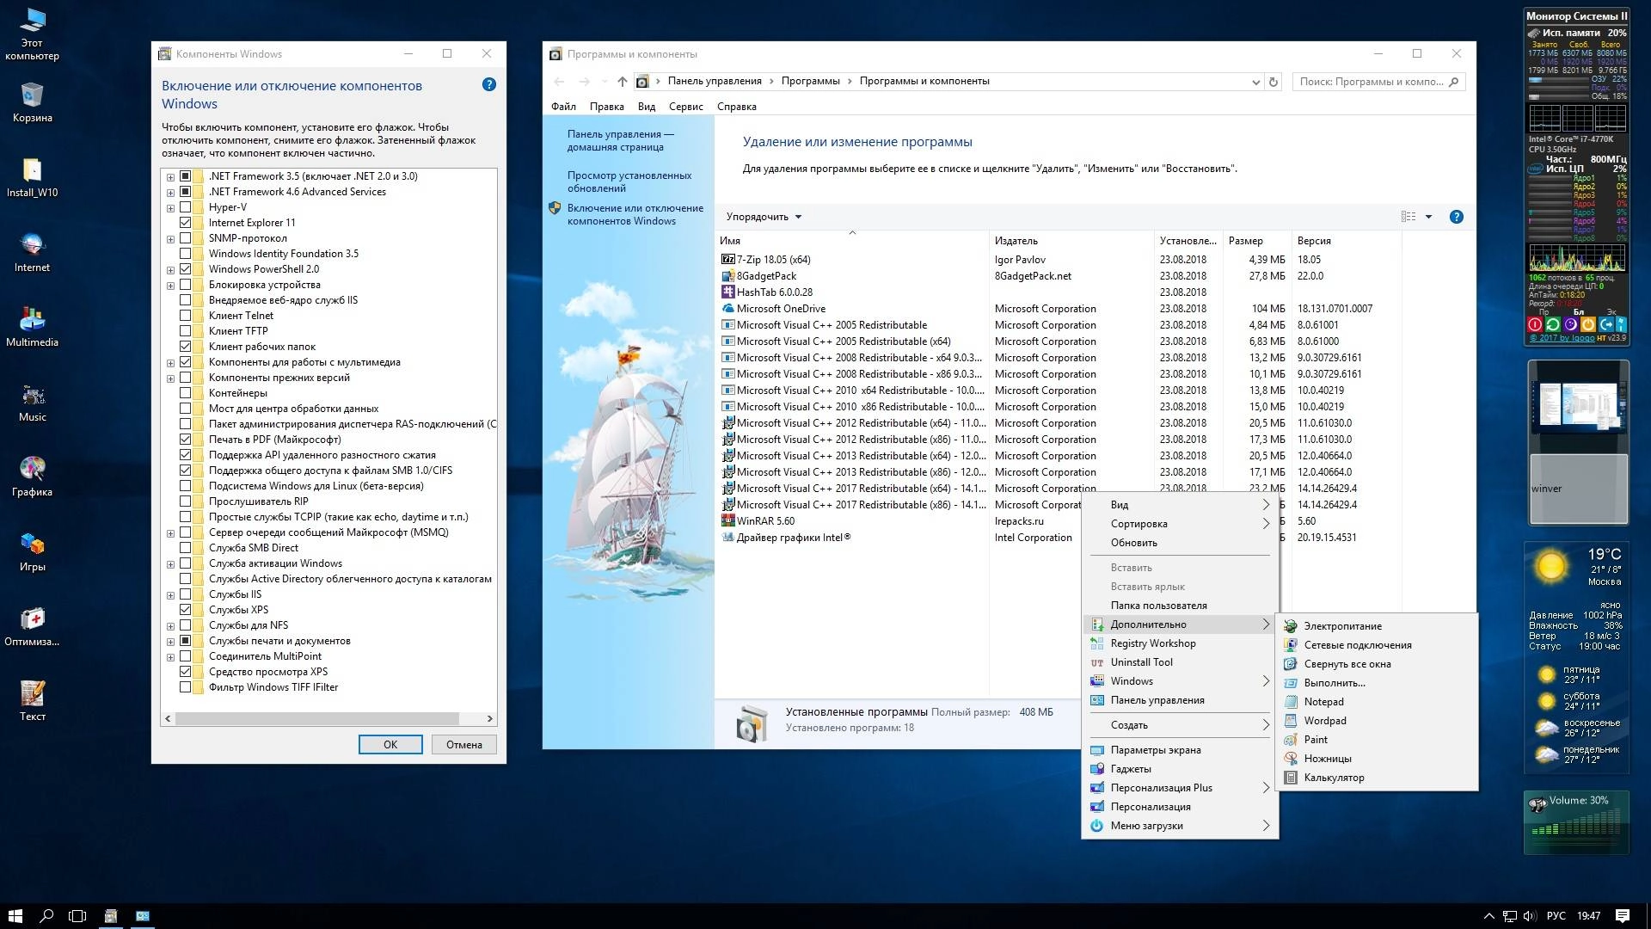Enable Фильтр Windows TIFF IFilter checkbox
This screenshot has height=929, width=1651.
(185, 687)
